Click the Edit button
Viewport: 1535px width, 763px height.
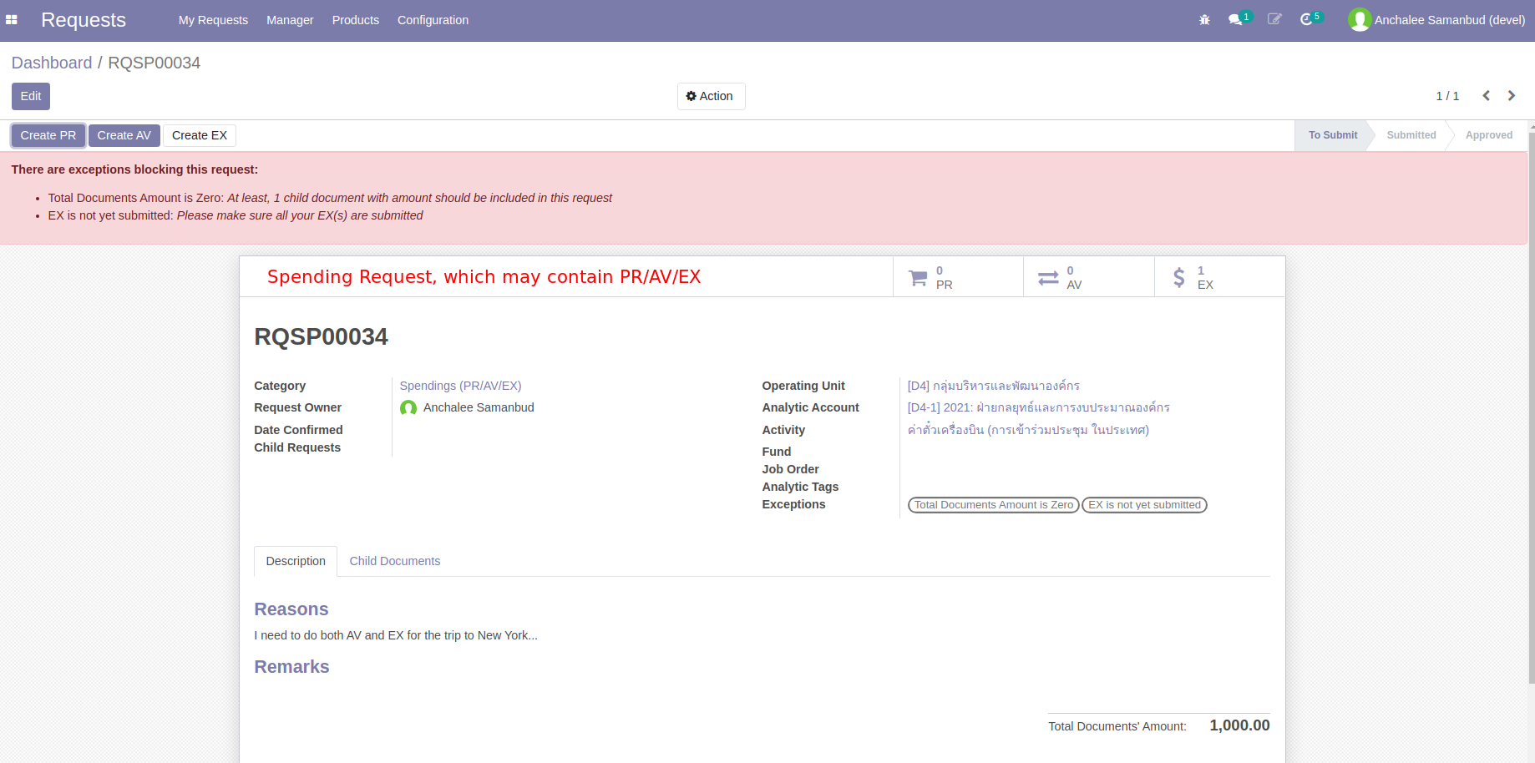coord(31,96)
